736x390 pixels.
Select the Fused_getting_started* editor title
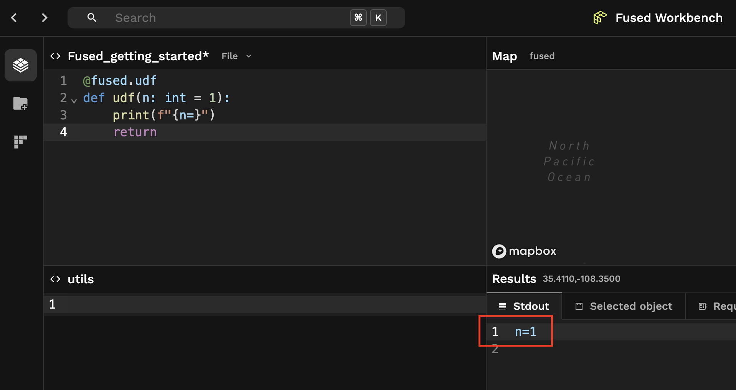click(138, 56)
